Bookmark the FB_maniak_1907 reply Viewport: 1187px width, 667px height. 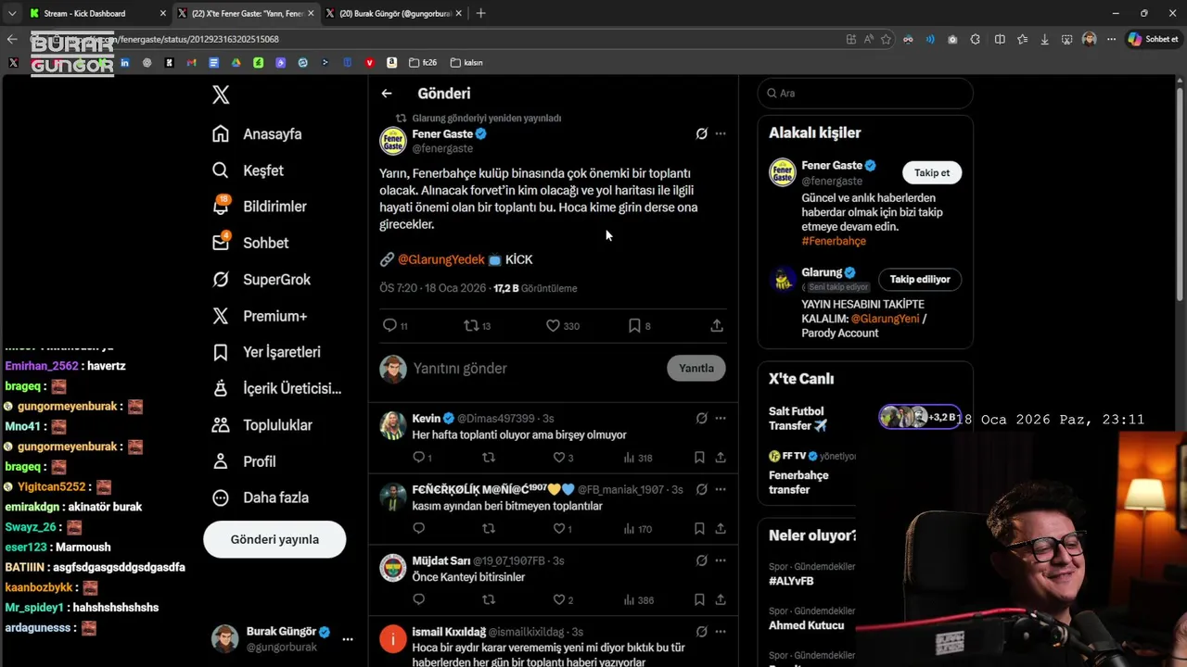[x=699, y=529]
